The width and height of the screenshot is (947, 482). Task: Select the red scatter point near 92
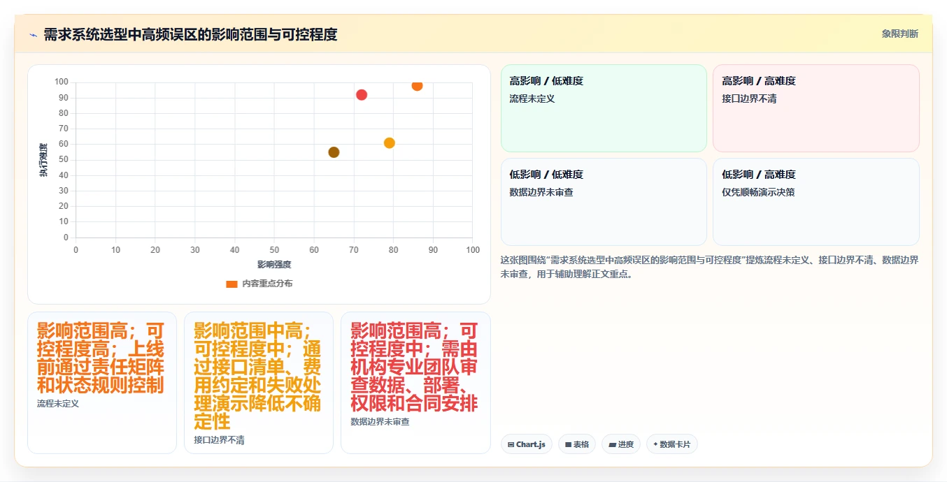pyautogui.click(x=362, y=95)
